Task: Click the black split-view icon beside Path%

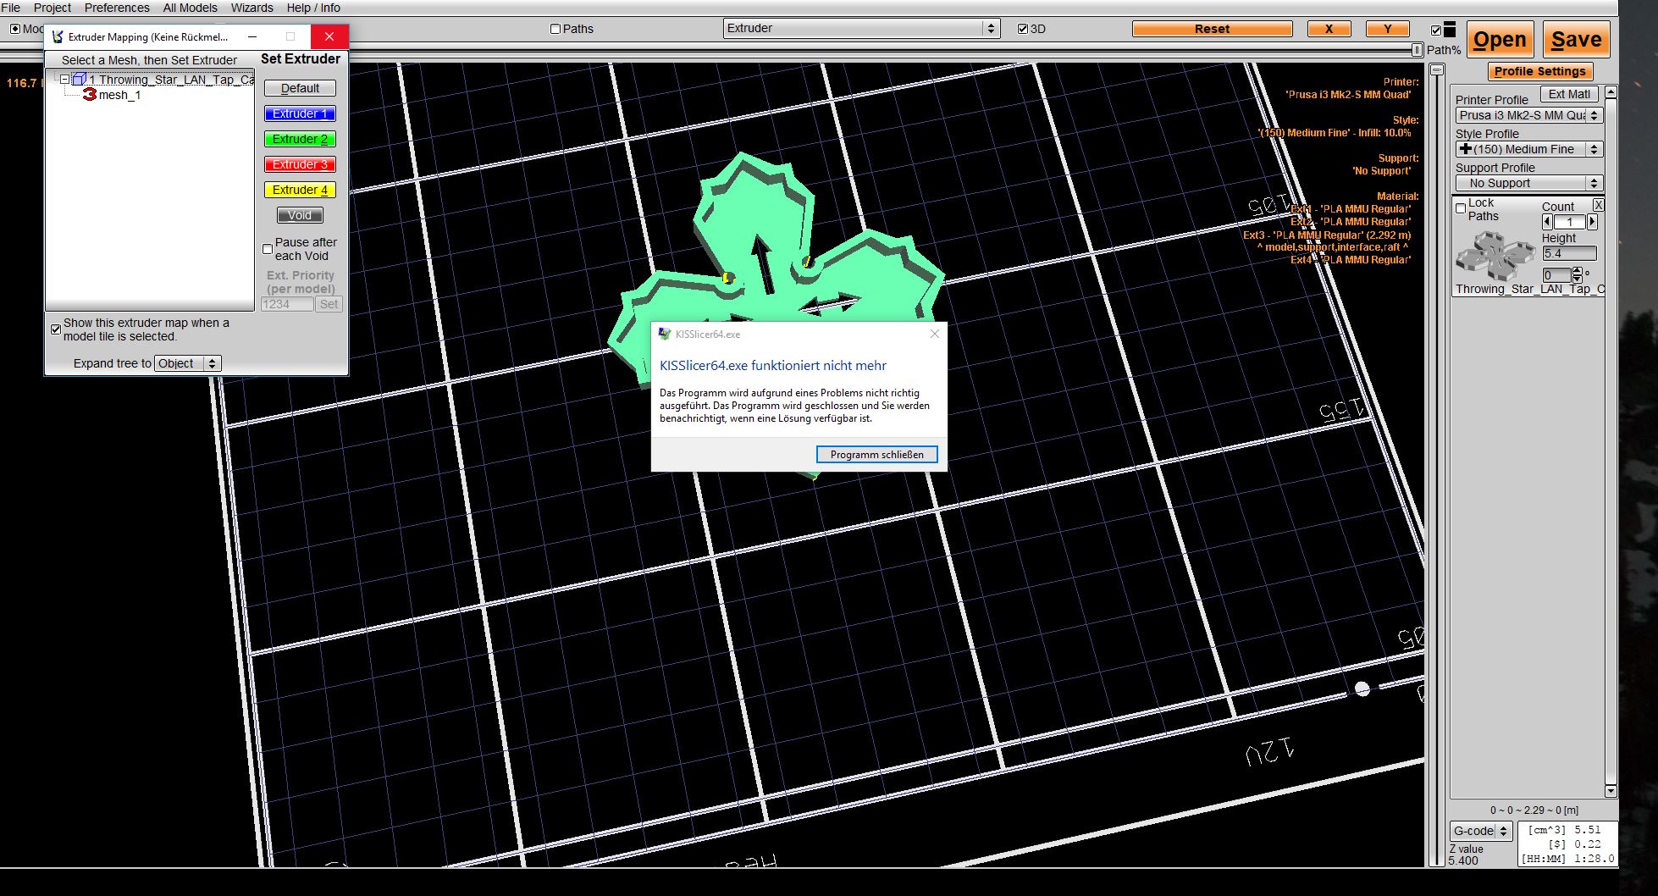Action: pyautogui.click(x=1450, y=30)
